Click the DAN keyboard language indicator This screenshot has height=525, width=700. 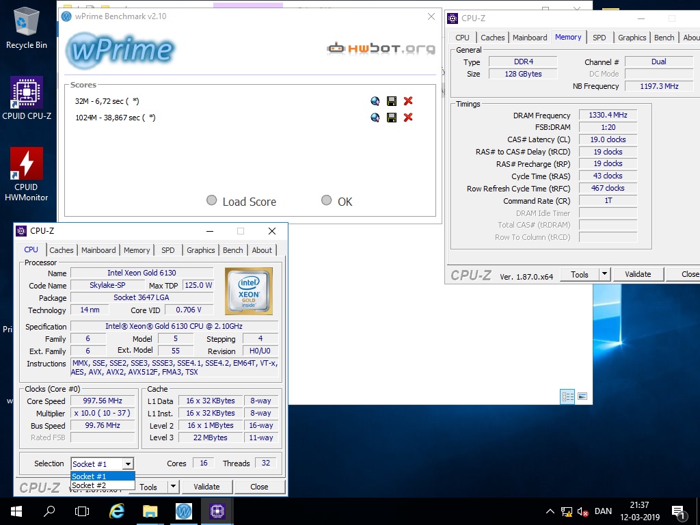pos(603,511)
